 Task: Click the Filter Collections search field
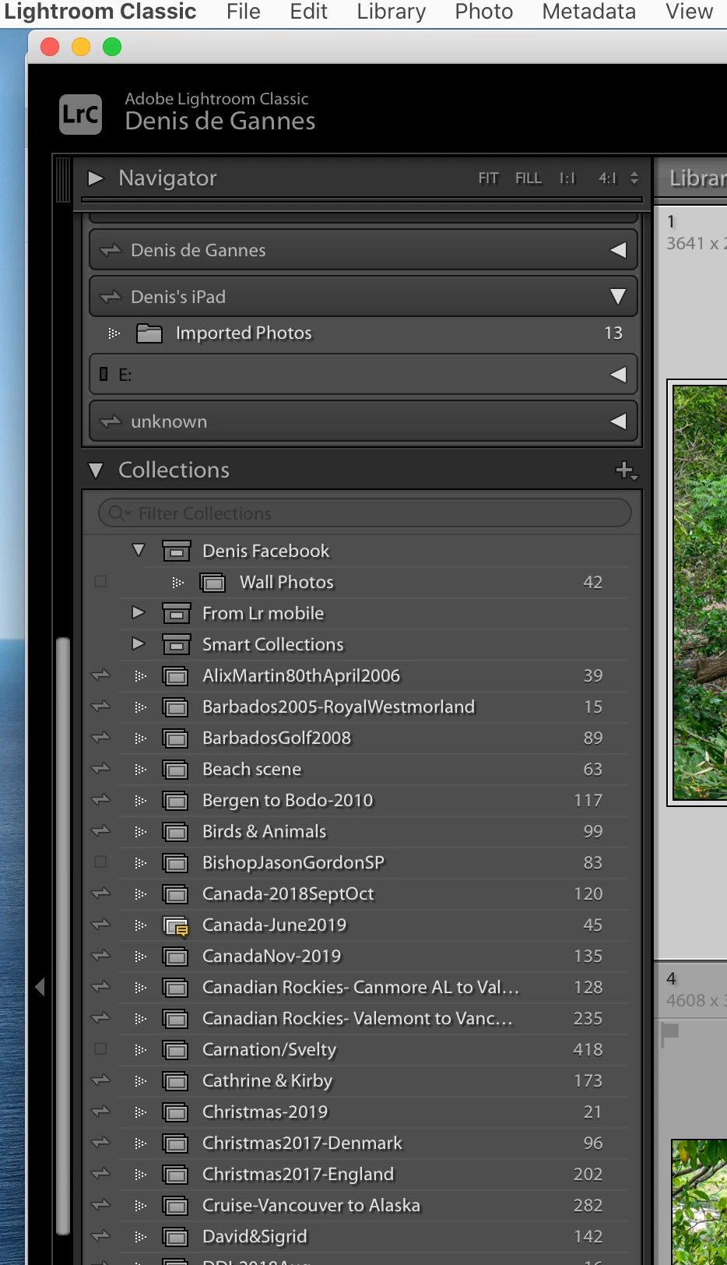(x=365, y=513)
